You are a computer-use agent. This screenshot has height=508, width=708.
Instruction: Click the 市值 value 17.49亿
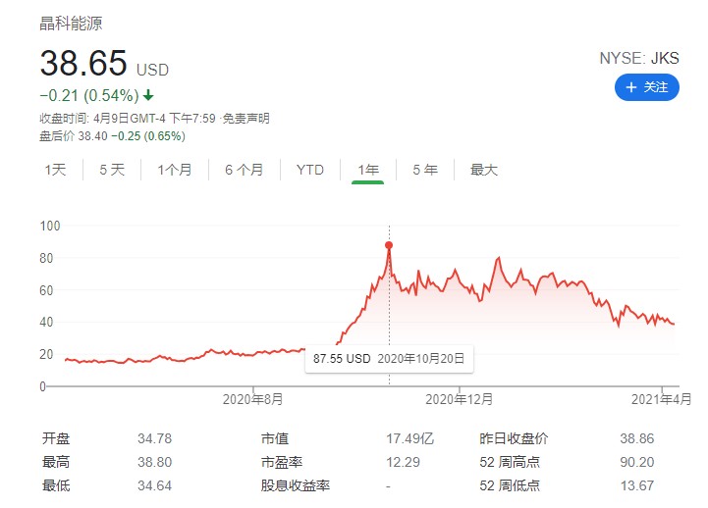pyautogui.click(x=410, y=438)
